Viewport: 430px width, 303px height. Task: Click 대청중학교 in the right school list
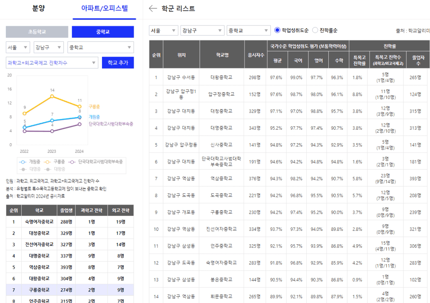(x=221, y=111)
